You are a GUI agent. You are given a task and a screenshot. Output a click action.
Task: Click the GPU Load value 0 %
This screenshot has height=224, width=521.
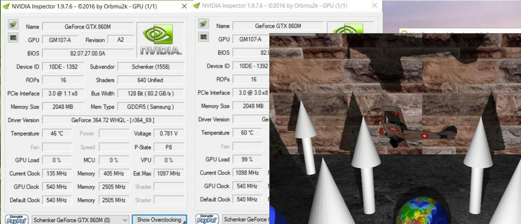coord(57,160)
